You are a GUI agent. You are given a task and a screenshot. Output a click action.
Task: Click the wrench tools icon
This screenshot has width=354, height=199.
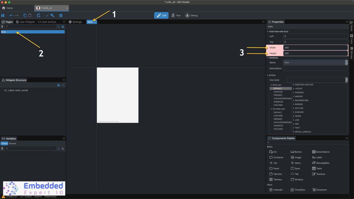[x=52, y=15]
